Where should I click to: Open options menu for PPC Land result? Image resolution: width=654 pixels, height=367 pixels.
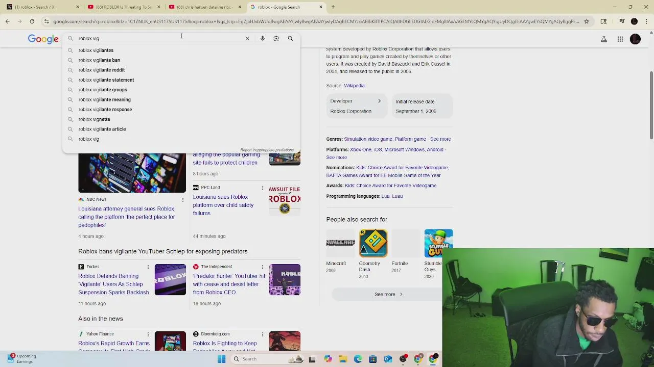click(x=262, y=188)
